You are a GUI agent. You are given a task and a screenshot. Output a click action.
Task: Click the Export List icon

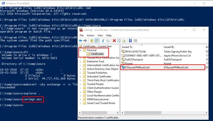click(x=124, y=41)
